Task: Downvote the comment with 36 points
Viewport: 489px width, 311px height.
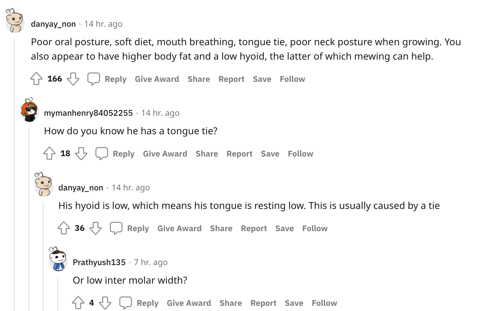Action: pos(96,228)
